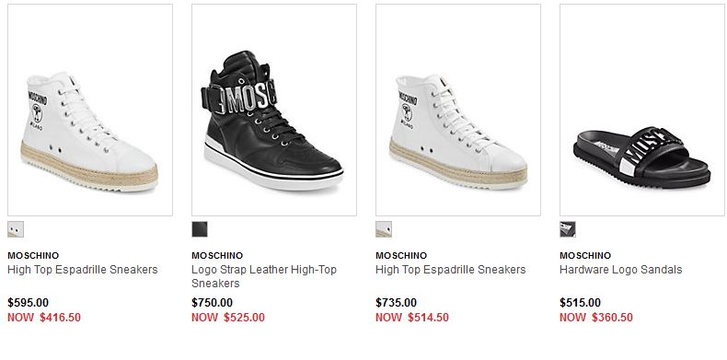Open the $735.00 white espadrille sneaker image
This screenshot has width=727, height=360.
(458, 110)
